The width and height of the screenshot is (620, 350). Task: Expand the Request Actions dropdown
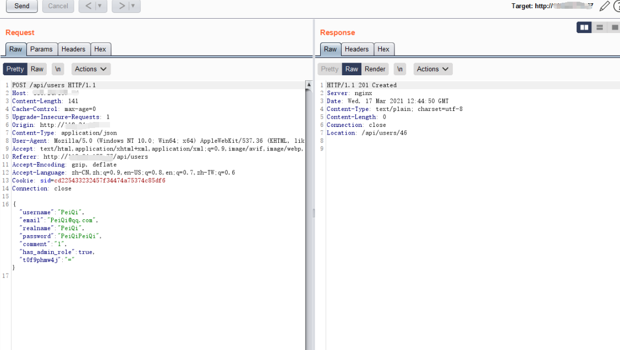[91, 69]
